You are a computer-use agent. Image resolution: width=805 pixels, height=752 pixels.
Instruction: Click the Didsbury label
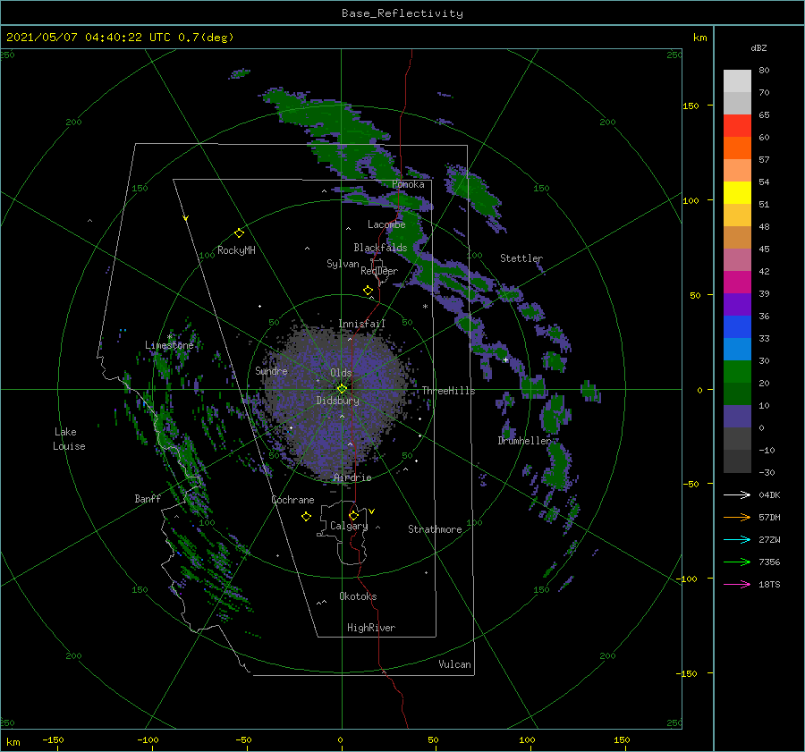[x=337, y=401]
